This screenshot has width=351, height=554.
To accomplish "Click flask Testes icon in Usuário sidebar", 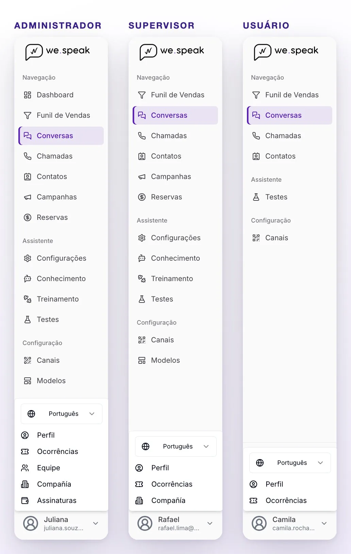I will (256, 197).
